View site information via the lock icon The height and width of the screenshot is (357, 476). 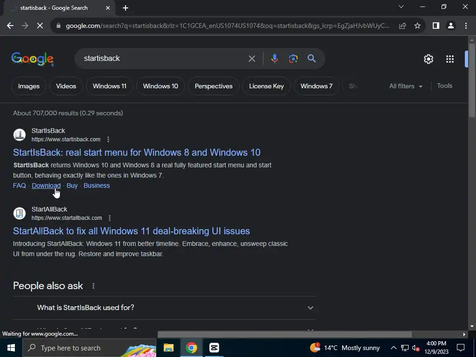click(x=59, y=26)
